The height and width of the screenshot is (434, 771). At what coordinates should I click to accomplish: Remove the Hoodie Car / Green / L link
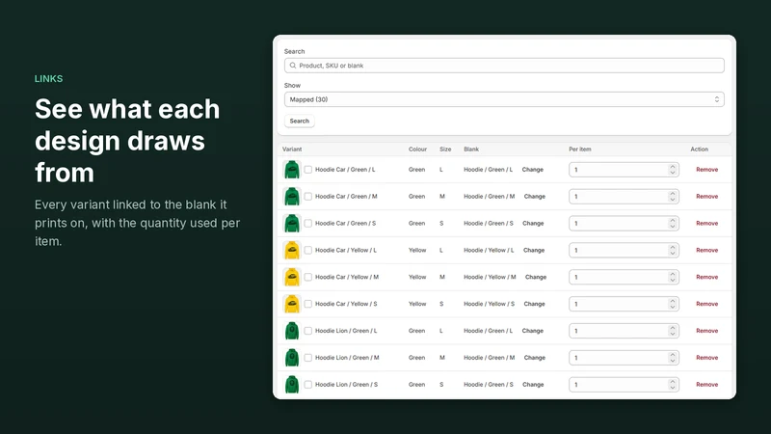coord(707,170)
